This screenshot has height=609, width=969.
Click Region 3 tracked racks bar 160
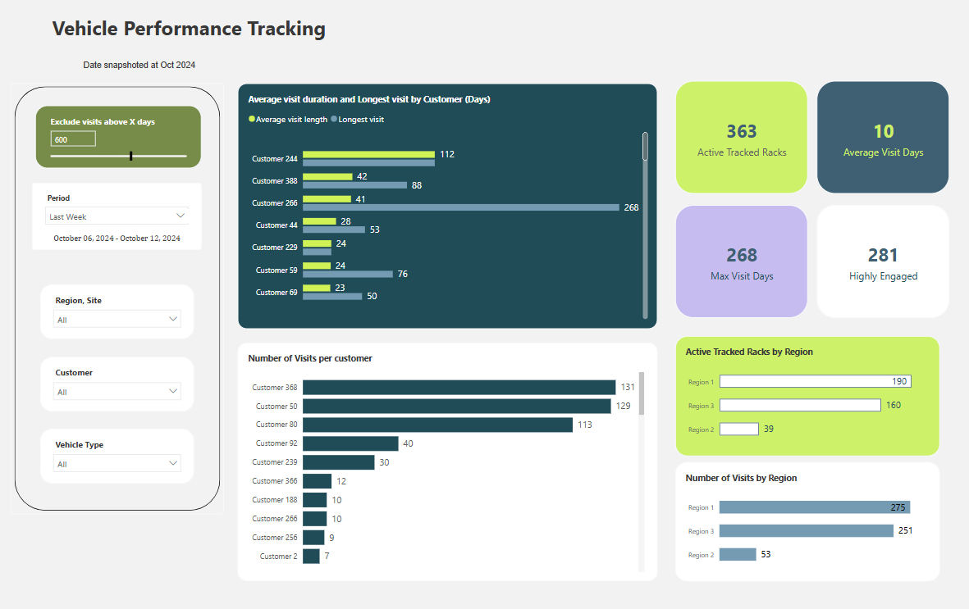800,405
